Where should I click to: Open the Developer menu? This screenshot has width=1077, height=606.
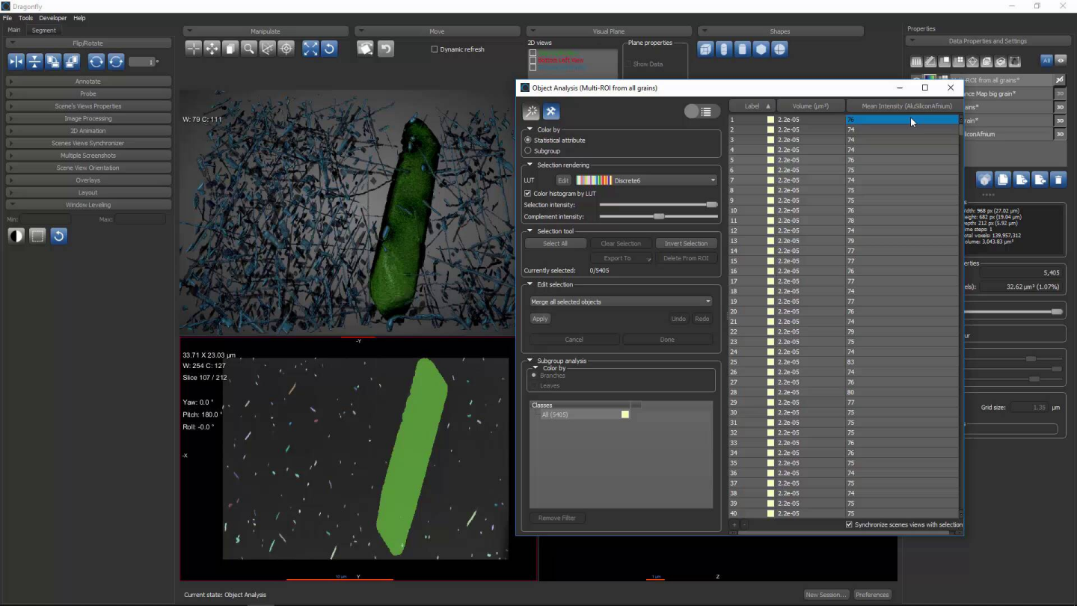click(x=52, y=18)
